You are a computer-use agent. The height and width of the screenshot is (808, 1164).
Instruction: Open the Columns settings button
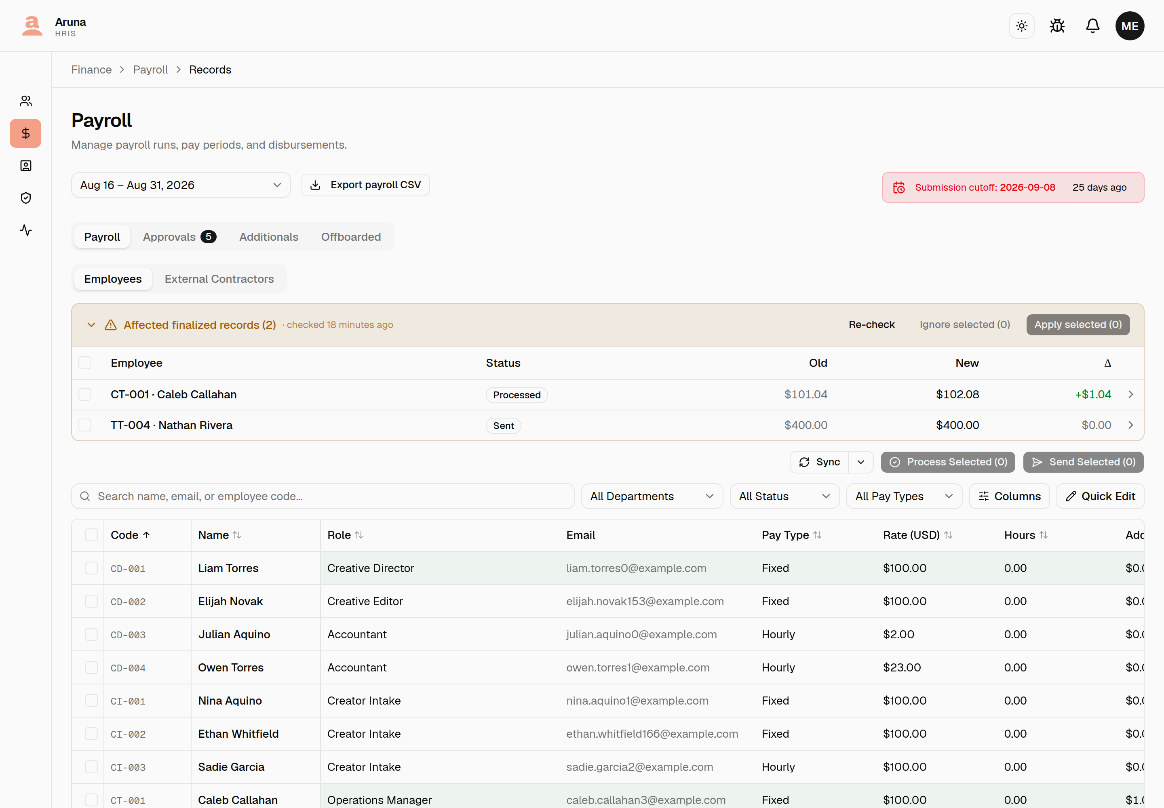tap(1009, 496)
